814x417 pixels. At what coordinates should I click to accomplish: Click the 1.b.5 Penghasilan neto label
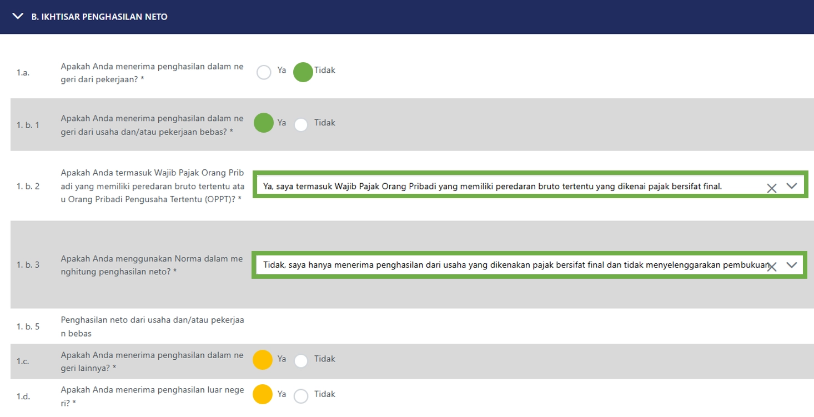(152, 326)
